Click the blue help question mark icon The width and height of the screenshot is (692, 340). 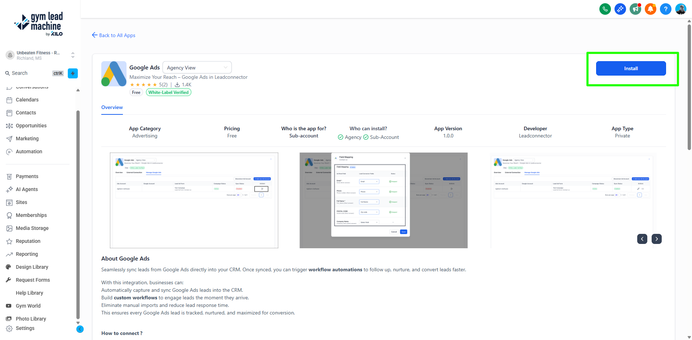coord(665,9)
